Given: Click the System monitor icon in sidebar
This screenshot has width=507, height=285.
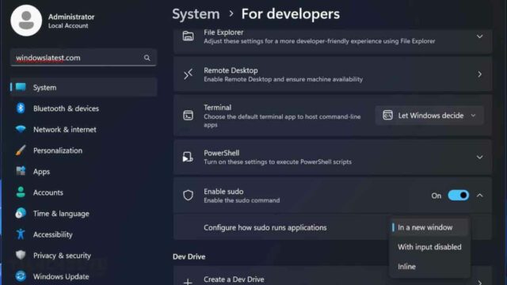Looking at the screenshot, I should (x=21, y=87).
